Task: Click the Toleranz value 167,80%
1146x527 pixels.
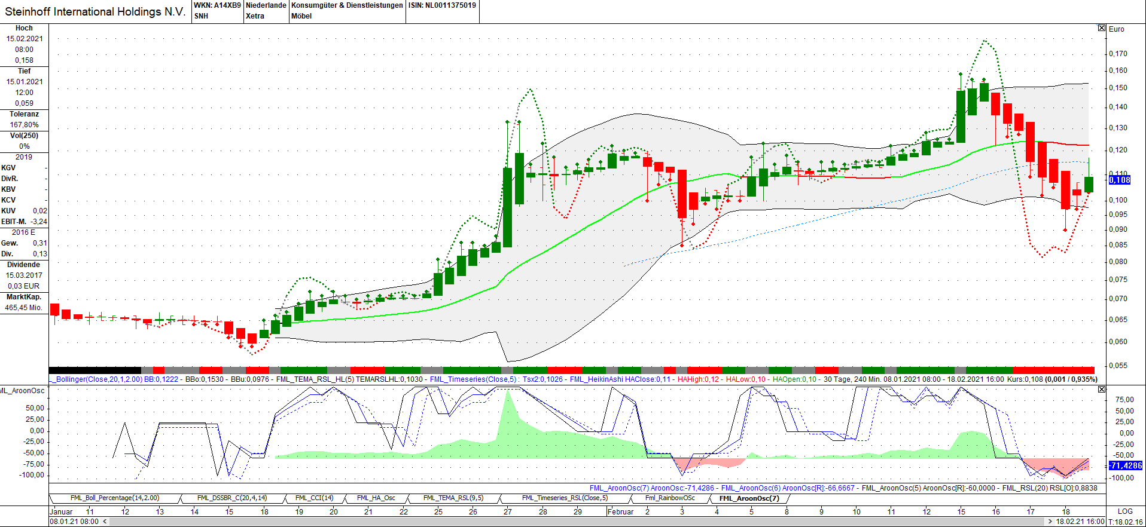Action: pyautogui.click(x=25, y=125)
